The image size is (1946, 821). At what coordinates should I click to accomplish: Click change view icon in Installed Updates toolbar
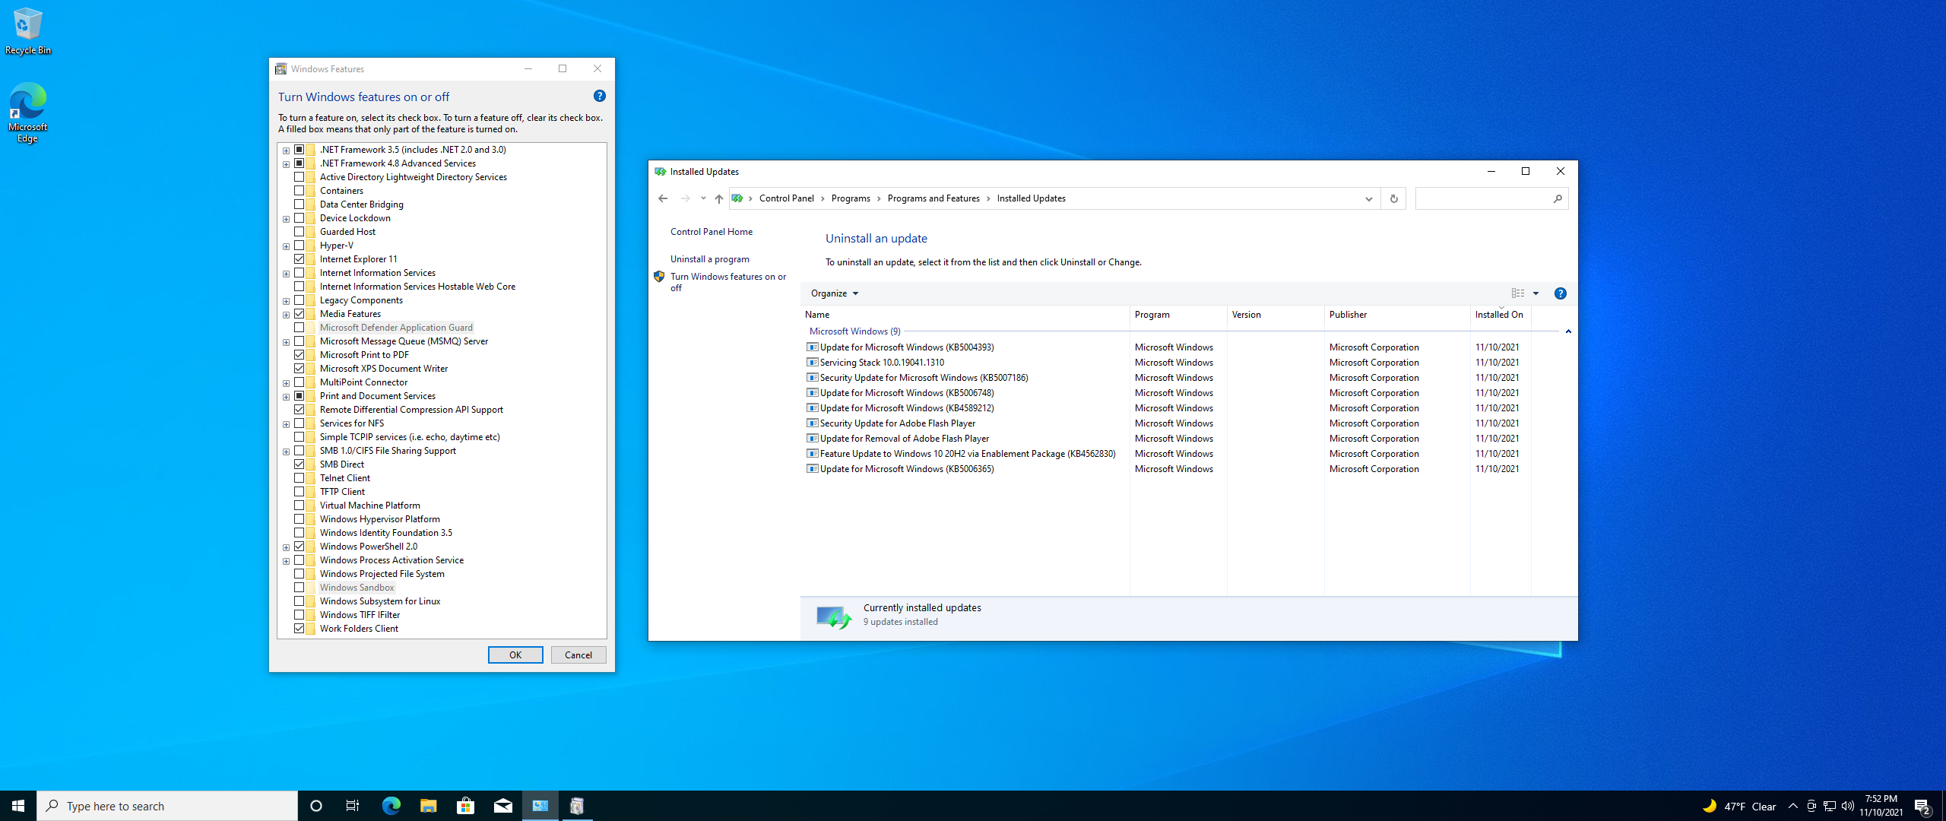click(1517, 293)
